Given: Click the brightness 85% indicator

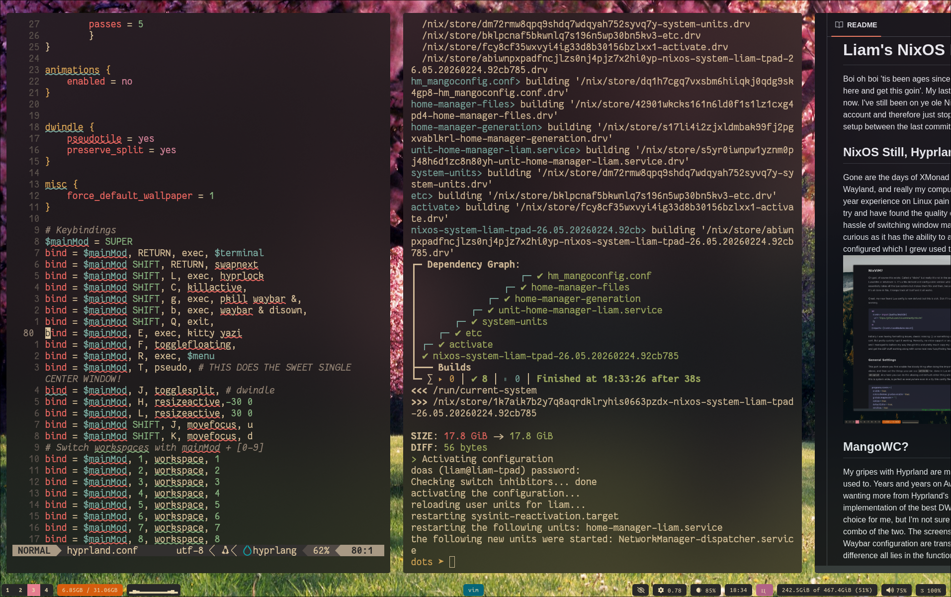Looking at the screenshot, I should [x=706, y=590].
